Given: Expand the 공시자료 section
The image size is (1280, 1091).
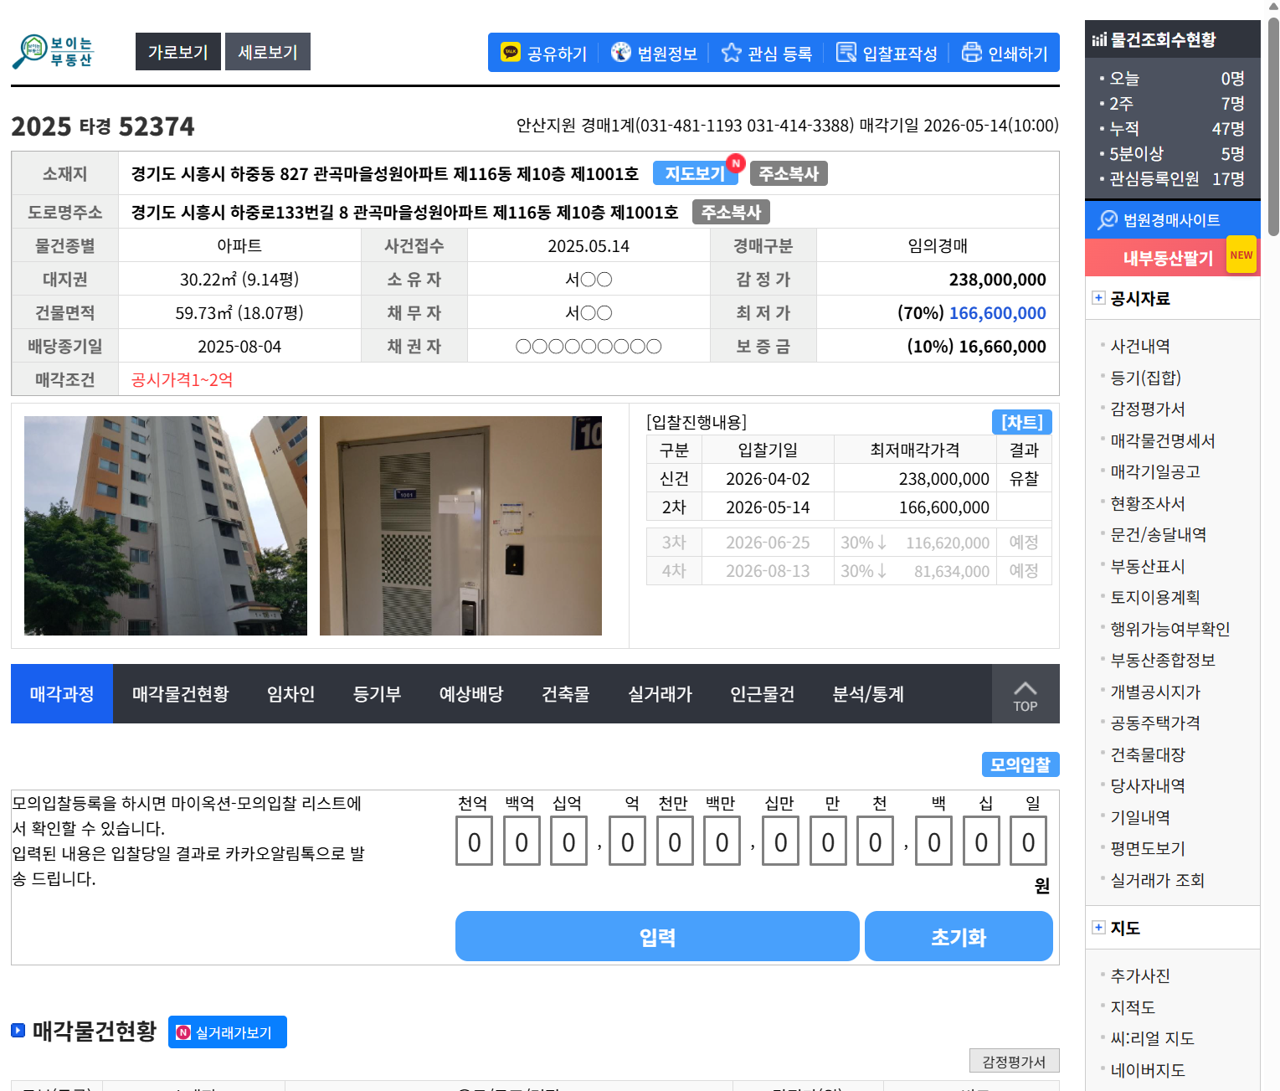Looking at the screenshot, I should pyautogui.click(x=1098, y=297).
